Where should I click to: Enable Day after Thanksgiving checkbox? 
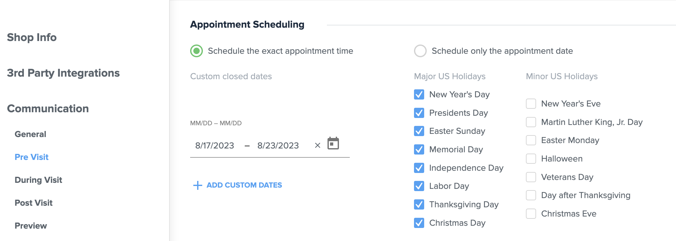click(x=531, y=195)
